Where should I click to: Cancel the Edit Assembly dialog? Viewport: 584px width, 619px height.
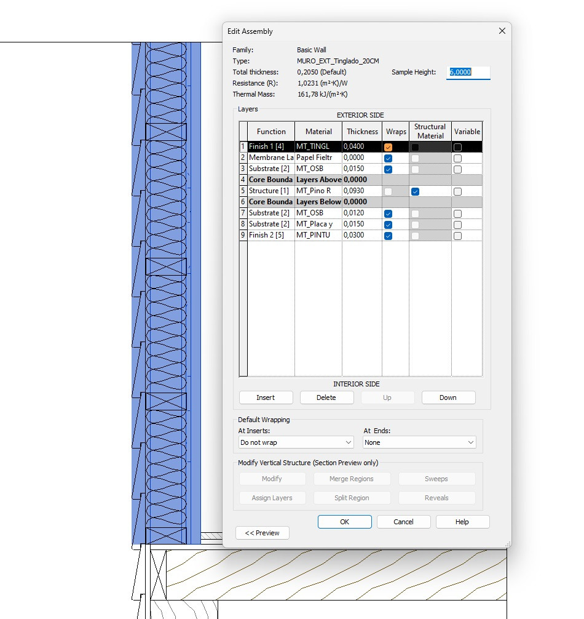(x=403, y=522)
